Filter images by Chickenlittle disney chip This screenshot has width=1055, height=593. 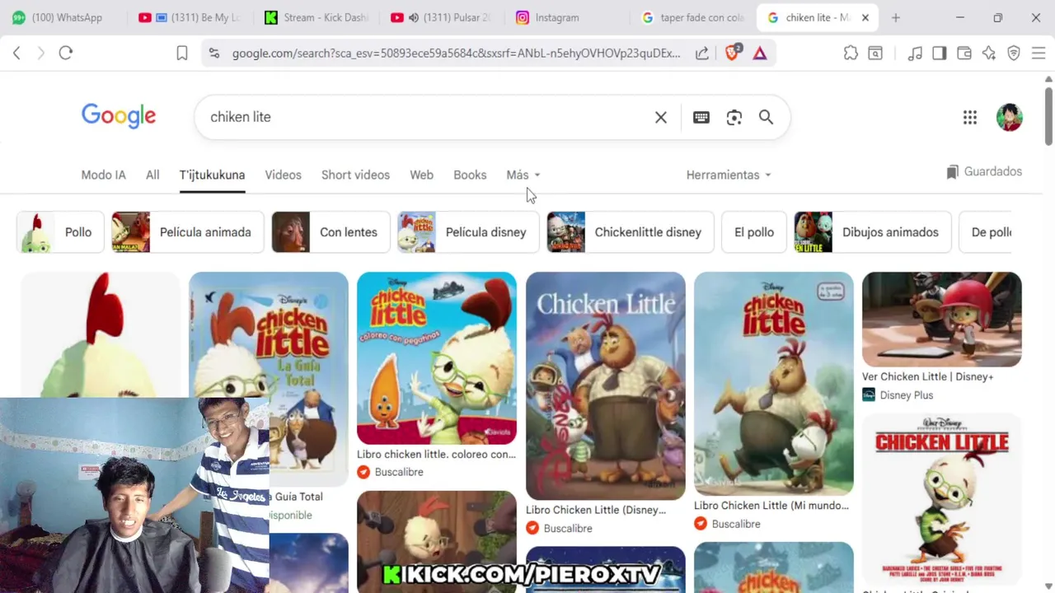(x=631, y=232)
